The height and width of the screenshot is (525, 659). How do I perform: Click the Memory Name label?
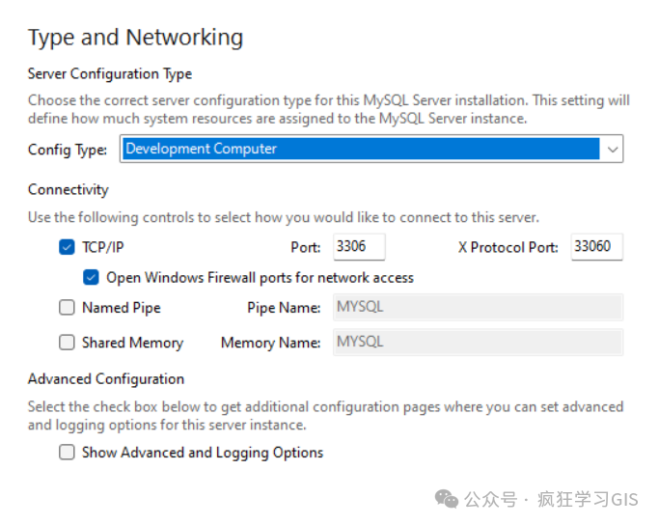click(x=271, y=343)
